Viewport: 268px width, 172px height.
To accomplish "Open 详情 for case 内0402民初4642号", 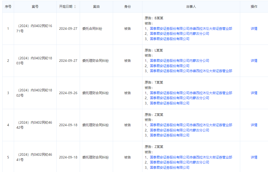I will click(254, 125).
